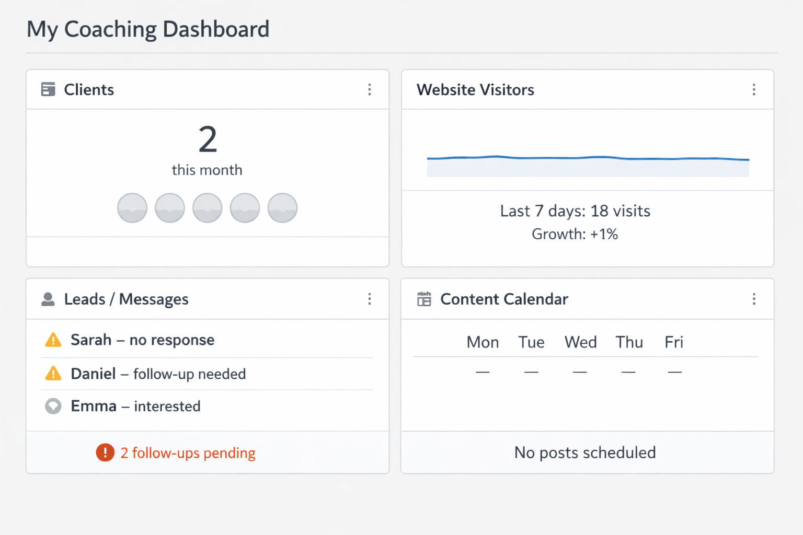803x535 pixels.
Task: Click Emma's gray status icon
Action: 53,406
